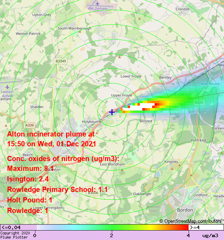Viewport: 224px width, 240px height.
Task: Click the white plume core over 4 ug/m3
Action: (x=138, y=107)
